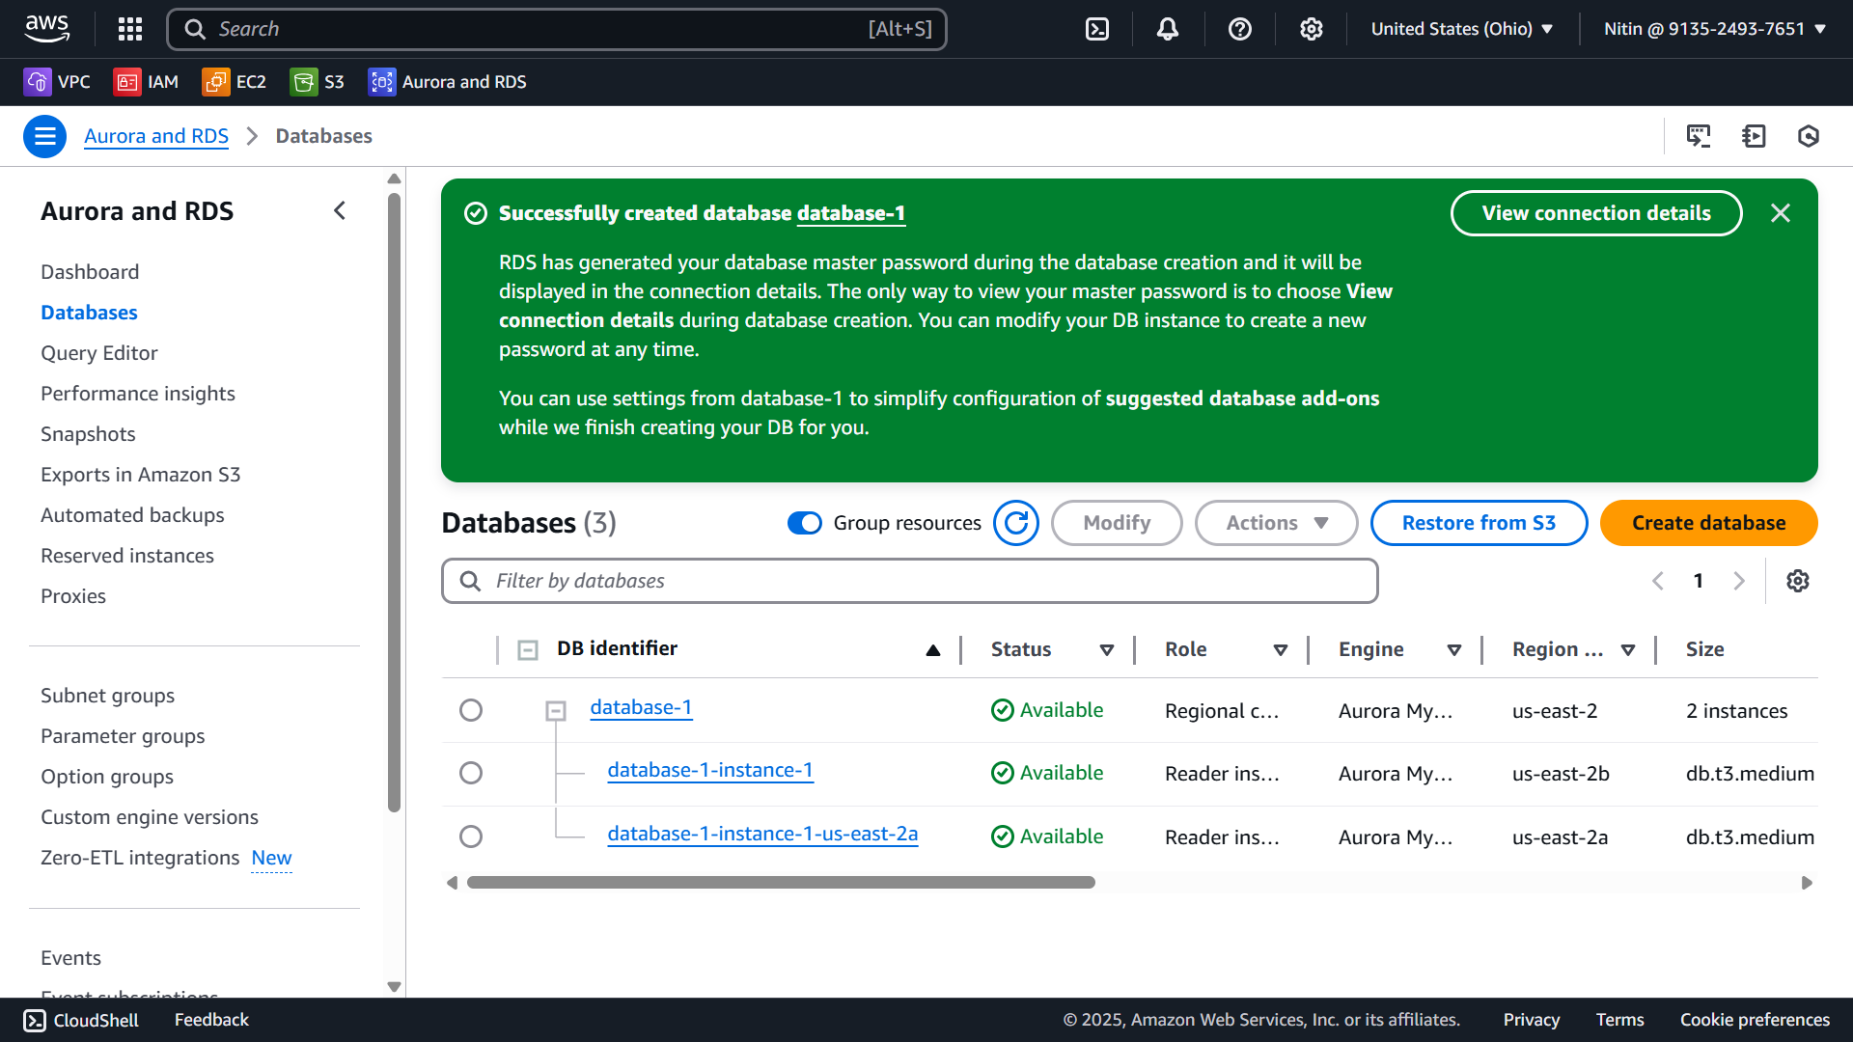Image resolution: width=1853 pixels, height=1042 pixels.
Task: Select the database-1-instance-1-us-east-2a radio button
Action: [471, 836]
